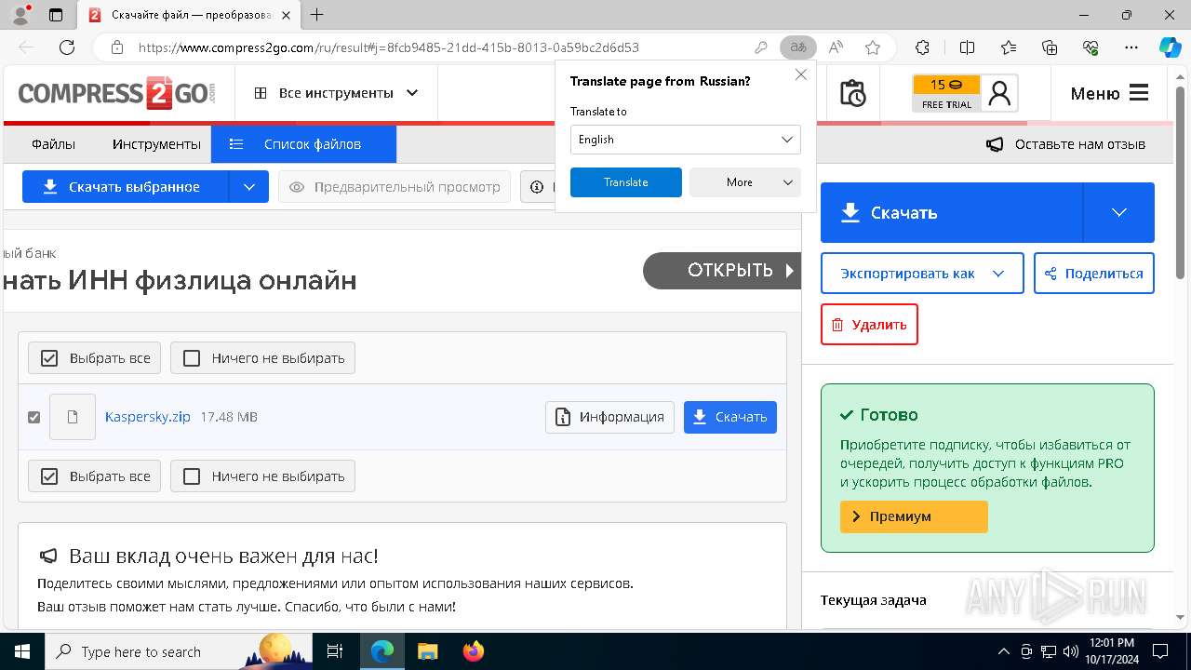Open the clock showing 12:01 PM

click(1110, 651)
